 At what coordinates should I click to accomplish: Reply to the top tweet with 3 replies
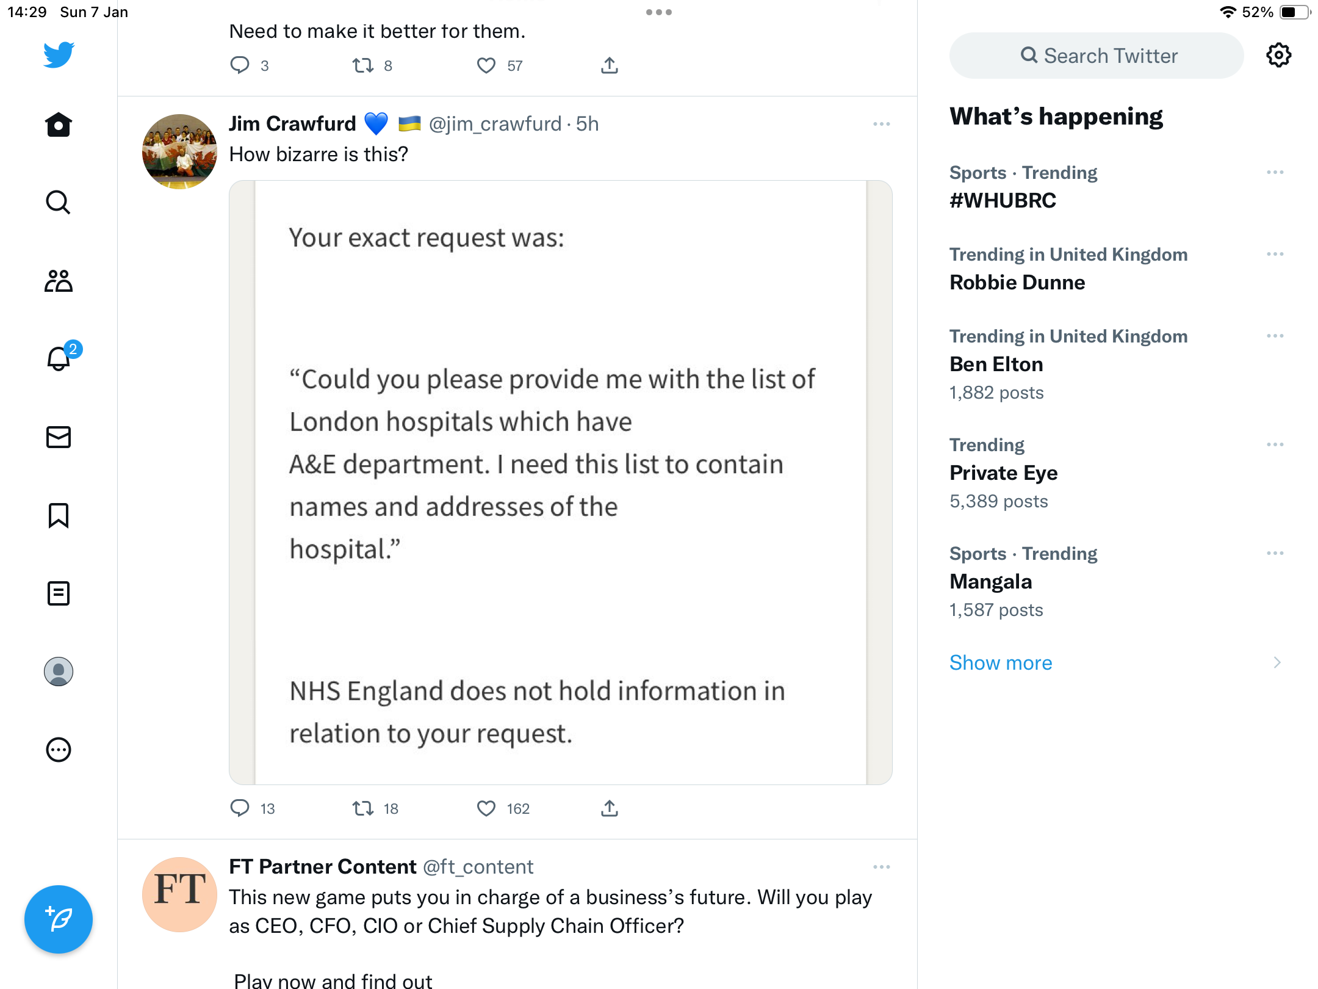point(240,65)
